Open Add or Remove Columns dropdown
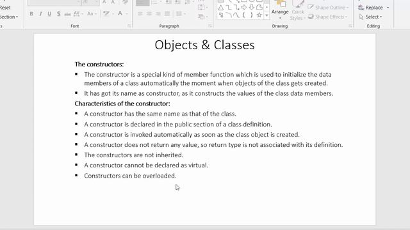This screenshot has width=410, height=230. 181,13
